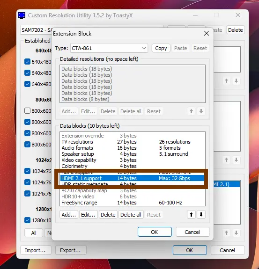Click Edit... under Detailed resolutions list
Image resolution: width=259 pixels, height=269 pixels.
(88, 111)
